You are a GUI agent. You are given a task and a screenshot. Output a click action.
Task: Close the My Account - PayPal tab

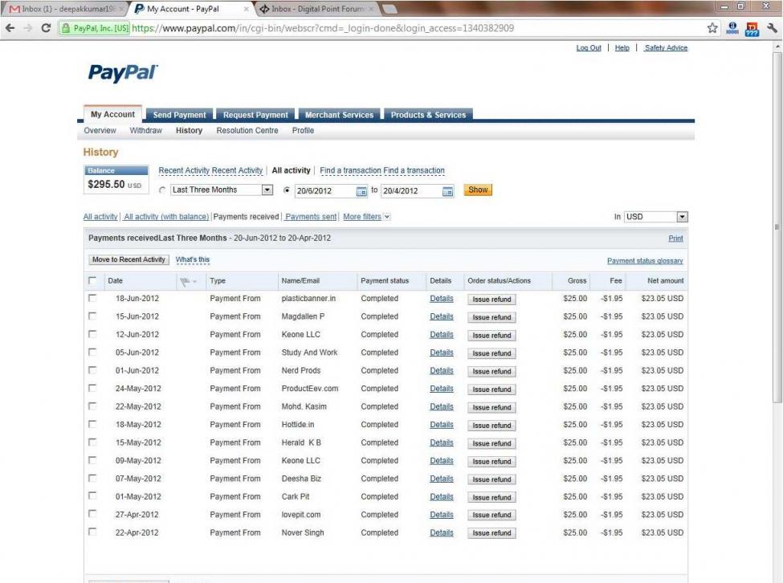tap(247, 9)
